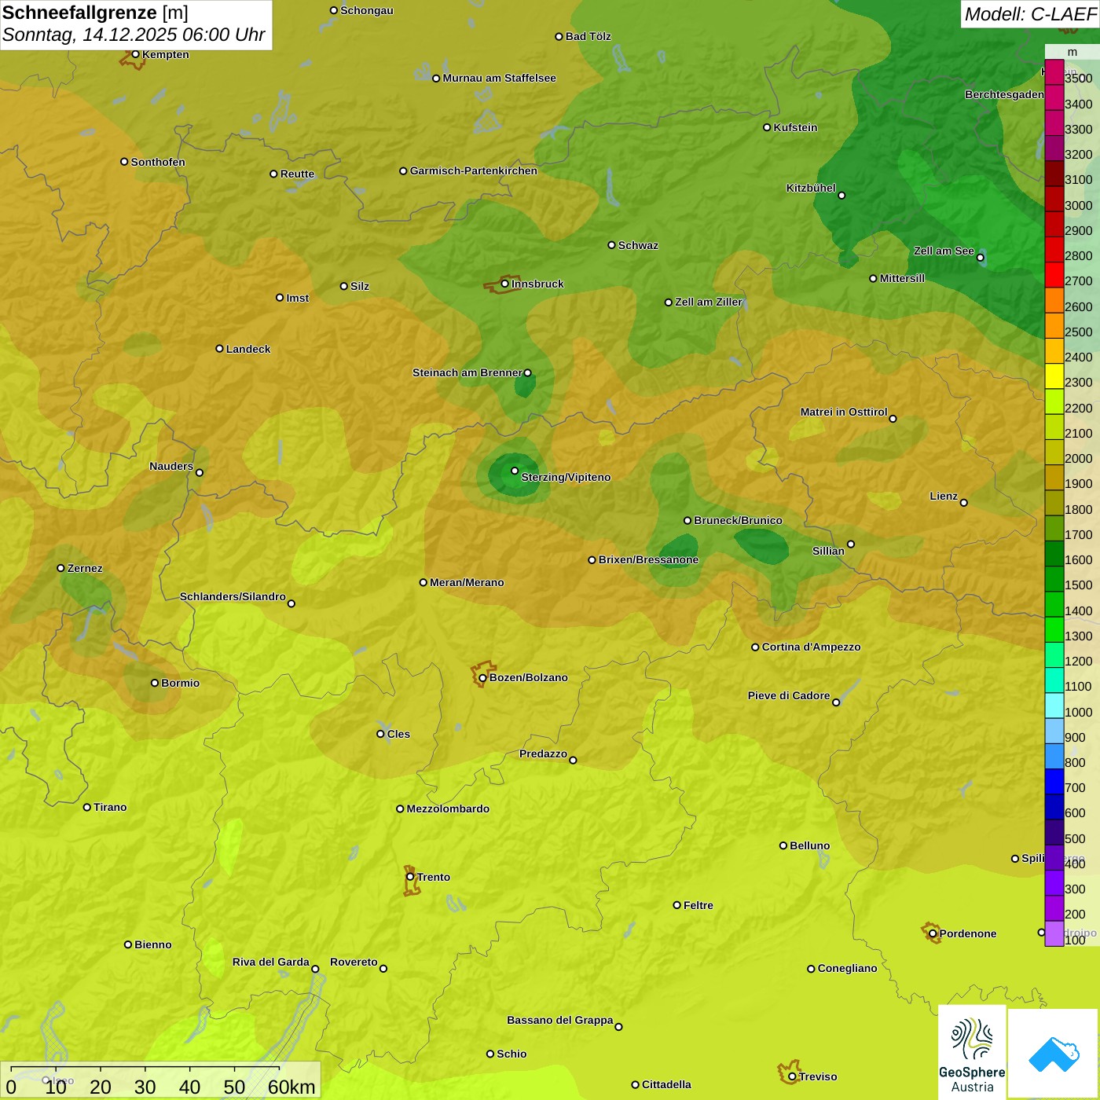
Task: Click the Bad Tölz label
Action: (588, 36)
